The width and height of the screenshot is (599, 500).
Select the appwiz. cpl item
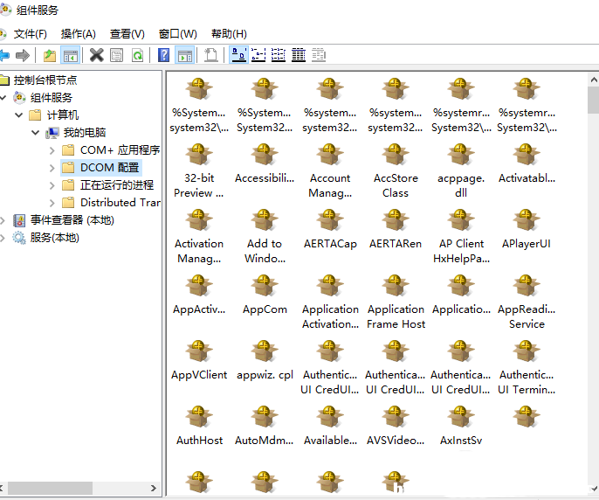(265, 360)
